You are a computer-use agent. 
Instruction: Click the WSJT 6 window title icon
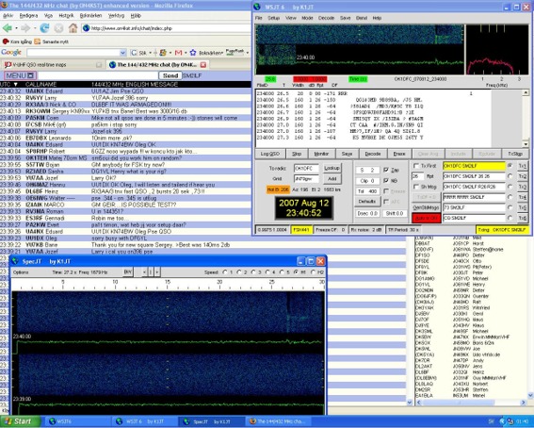coord(257,7)
